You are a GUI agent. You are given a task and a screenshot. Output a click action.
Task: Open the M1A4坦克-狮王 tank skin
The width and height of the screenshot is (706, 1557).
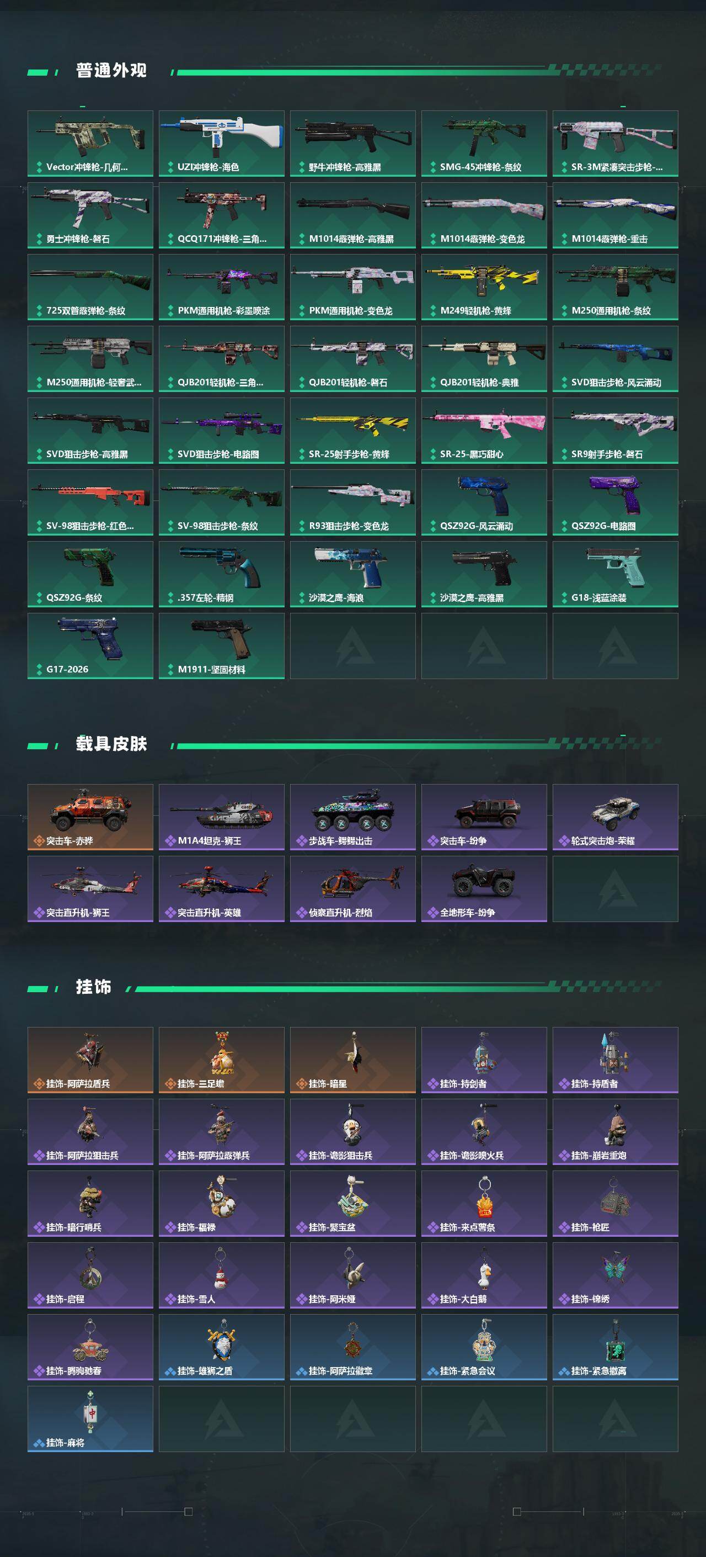(x=222, y=817)
